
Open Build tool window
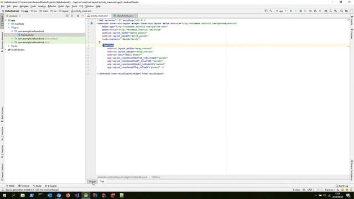37,186
